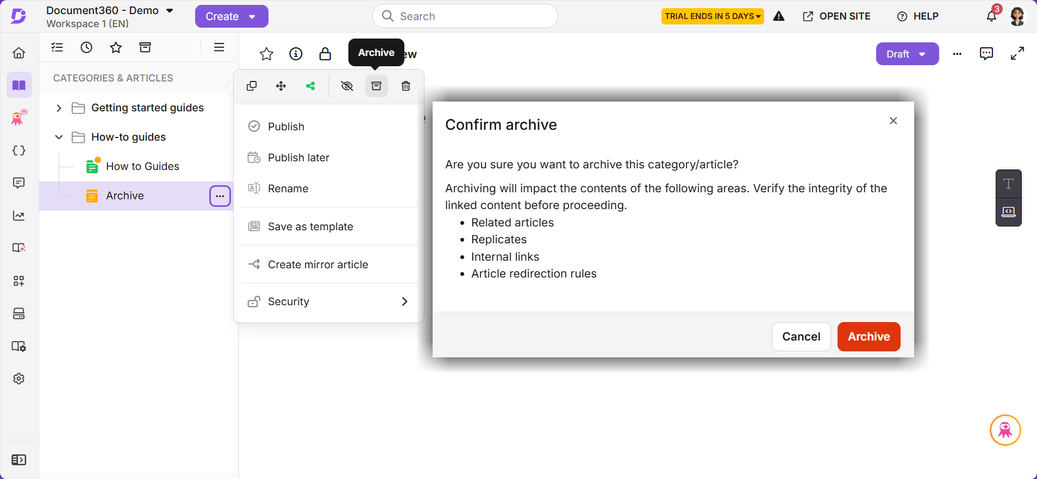
Task: Open the Recycle bin box icon in category toolbar
Action: (x=145, y=47)
